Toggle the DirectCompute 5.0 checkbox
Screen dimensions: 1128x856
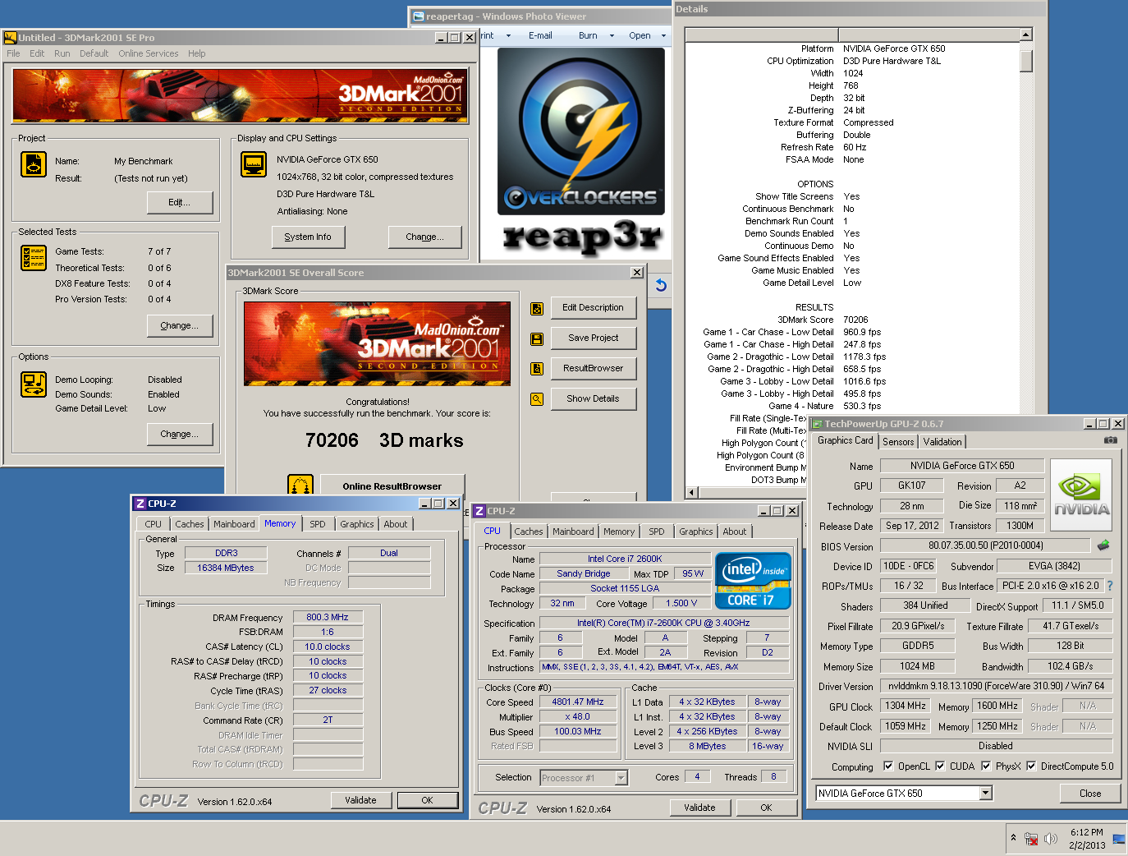click(x=1031, y=766)
